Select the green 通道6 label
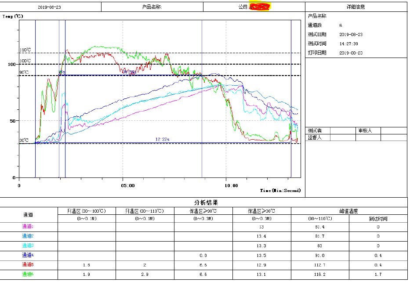410x282 pixels. click(x=28, y=274)
